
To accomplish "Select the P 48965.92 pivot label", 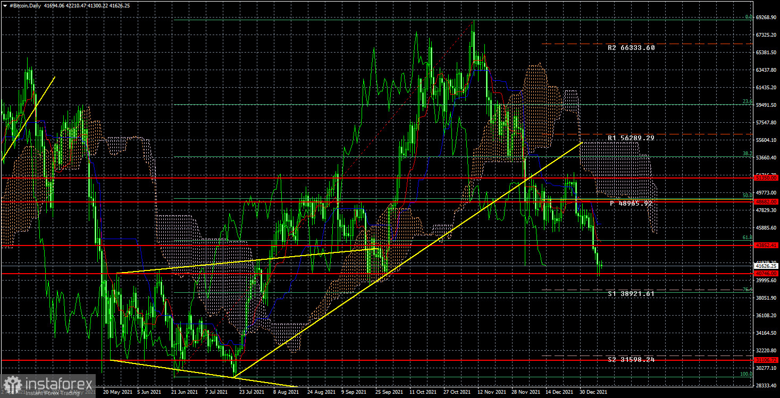I will coord(631,204).
